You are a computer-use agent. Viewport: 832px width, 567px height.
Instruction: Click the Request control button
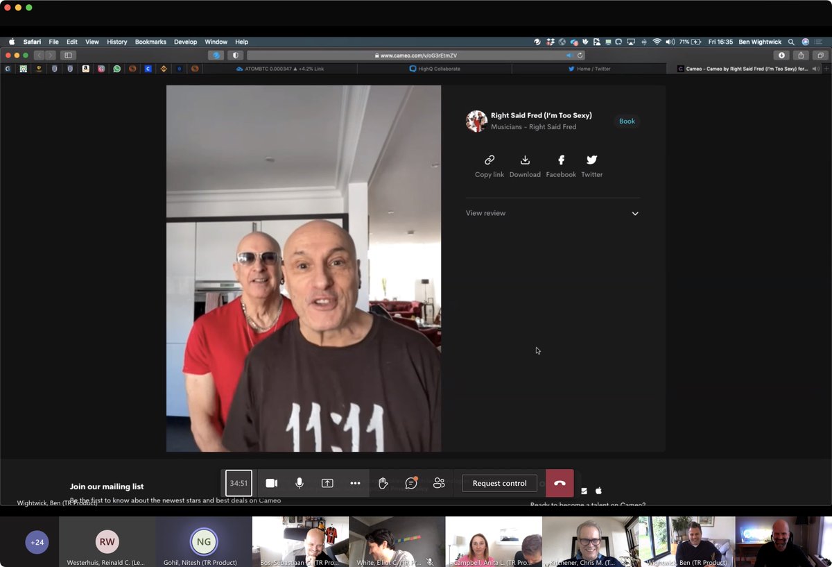point(499,483)
